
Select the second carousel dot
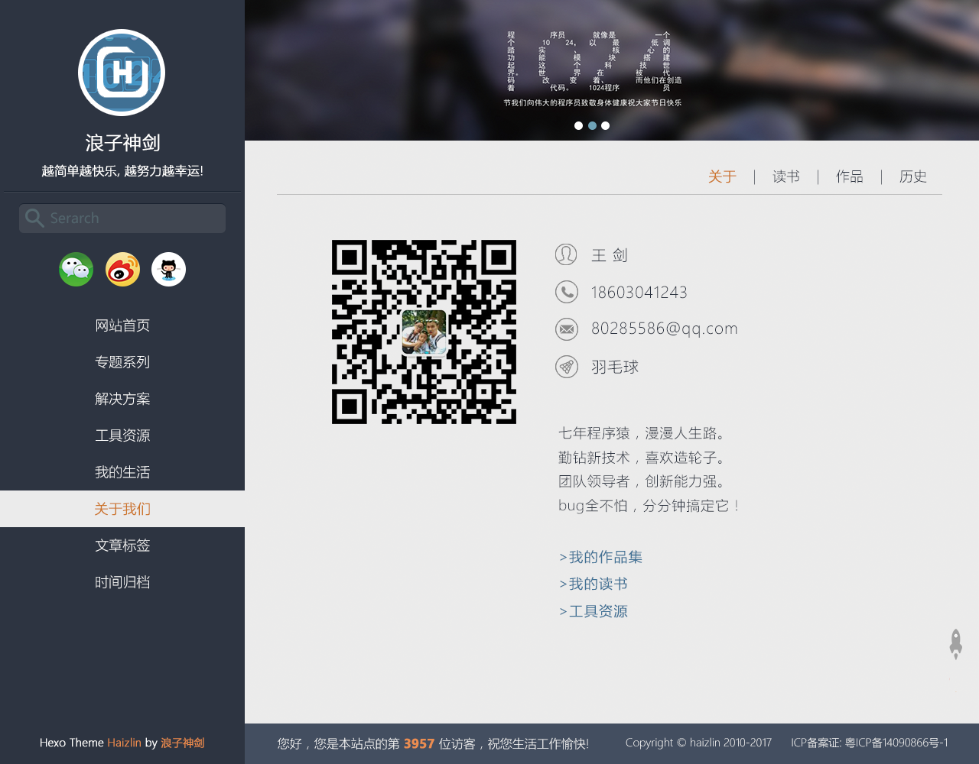(x=592, y=125)
